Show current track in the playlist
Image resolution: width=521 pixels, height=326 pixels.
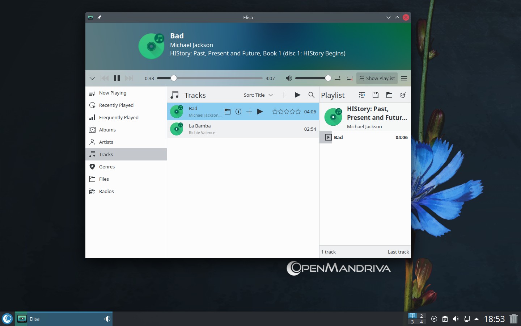point(361,95)
